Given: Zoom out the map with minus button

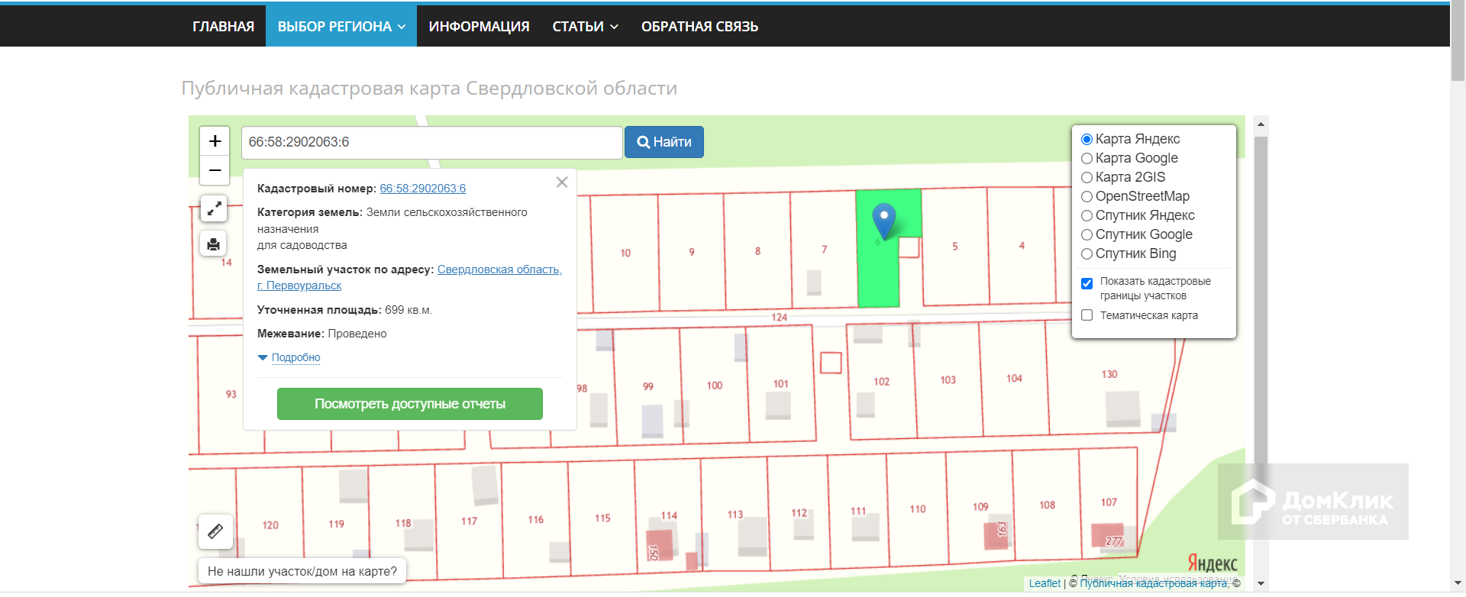Looking at the screenshot, I should (215, 170).
